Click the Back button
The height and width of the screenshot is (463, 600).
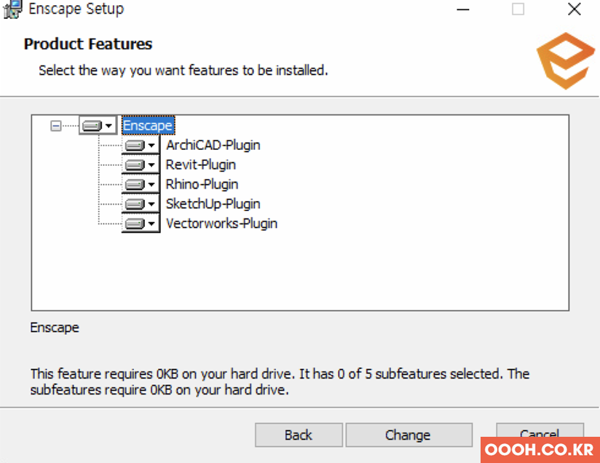click(x=299, y=435)
